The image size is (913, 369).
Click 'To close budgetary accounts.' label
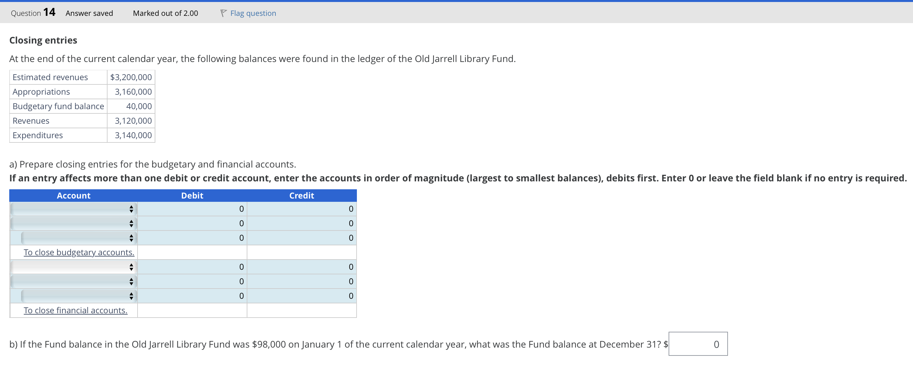79,252
